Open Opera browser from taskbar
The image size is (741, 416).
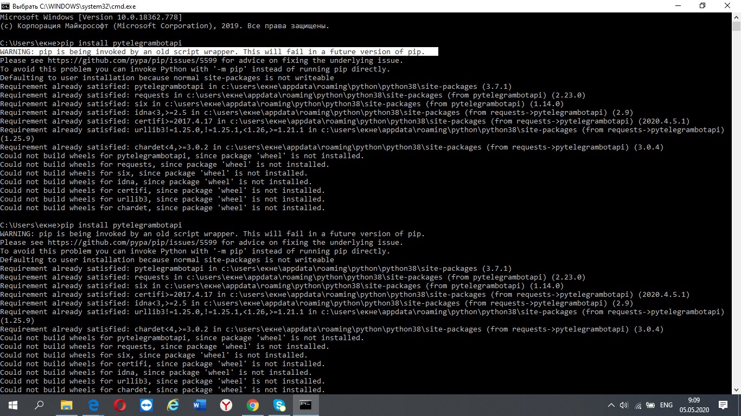120,405
